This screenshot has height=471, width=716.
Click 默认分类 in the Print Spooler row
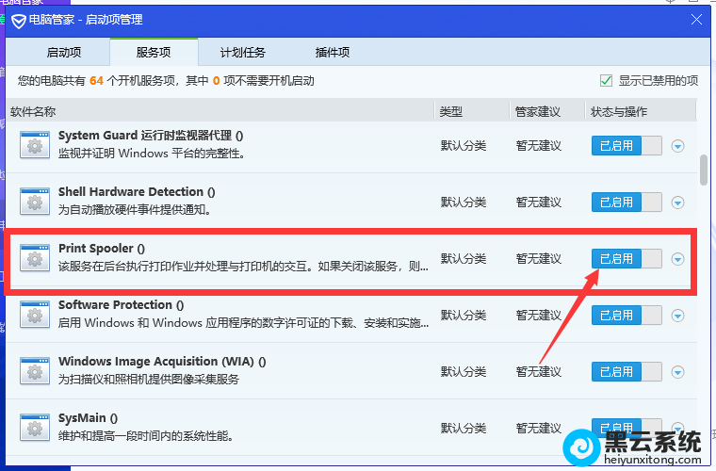[x=463, y=259]
